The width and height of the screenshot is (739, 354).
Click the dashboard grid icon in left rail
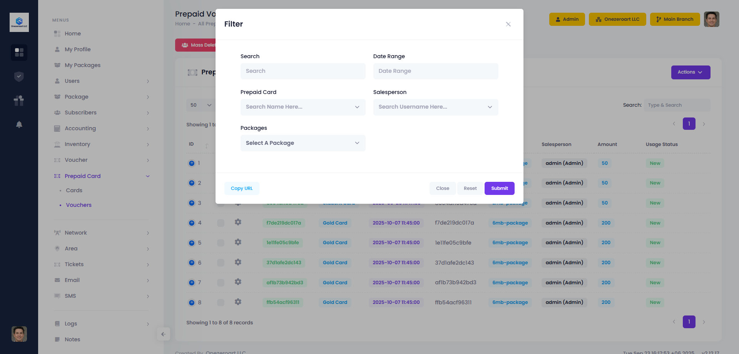[x=19, y=52]
